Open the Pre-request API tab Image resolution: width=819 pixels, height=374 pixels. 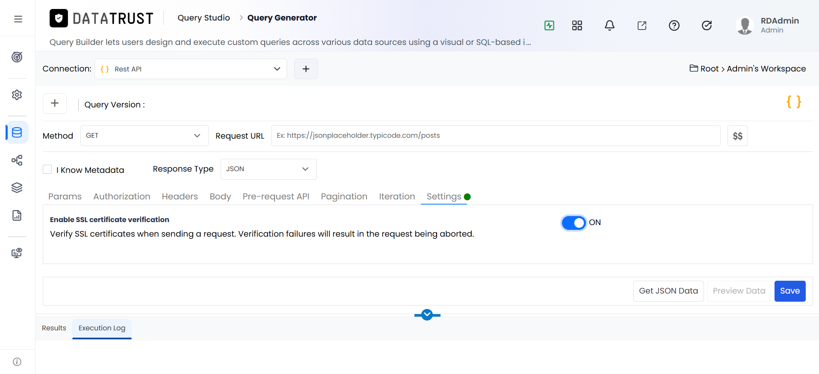(276, 196)
